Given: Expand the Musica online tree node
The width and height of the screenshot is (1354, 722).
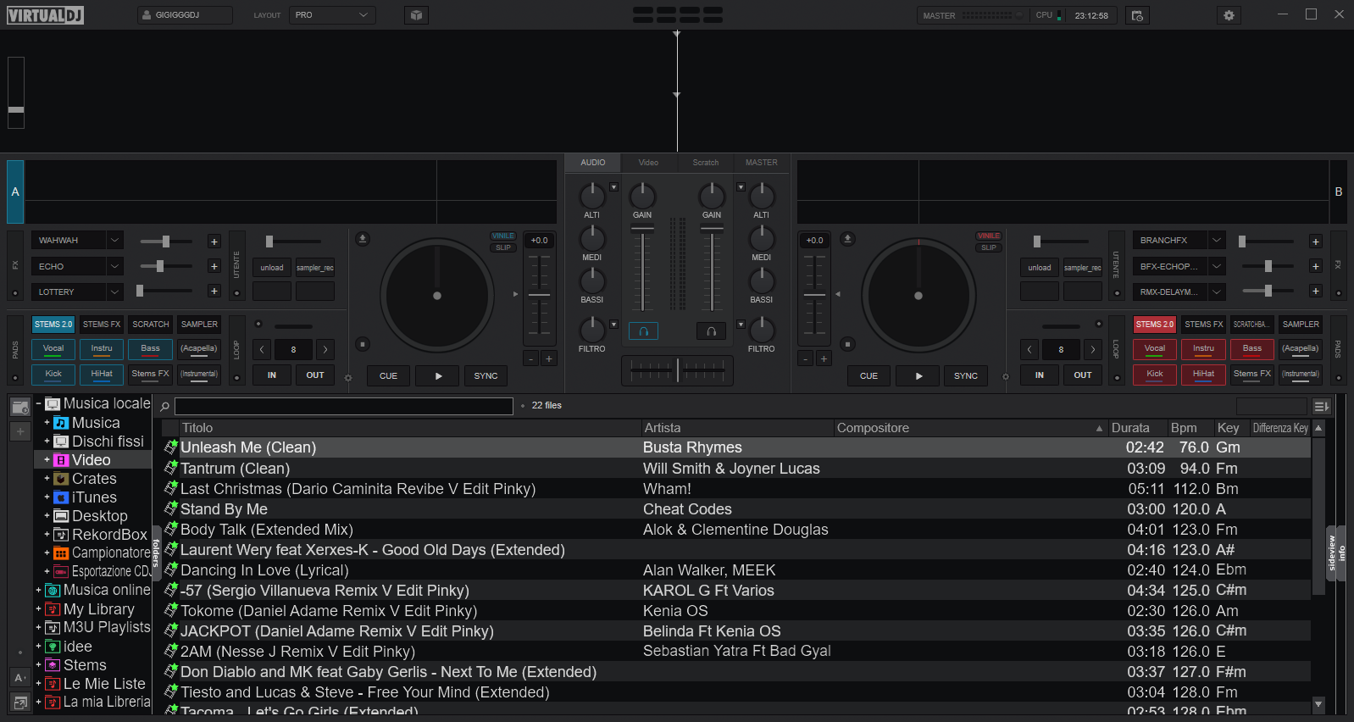Looking at the screenshot, I should tap(38, 590).
